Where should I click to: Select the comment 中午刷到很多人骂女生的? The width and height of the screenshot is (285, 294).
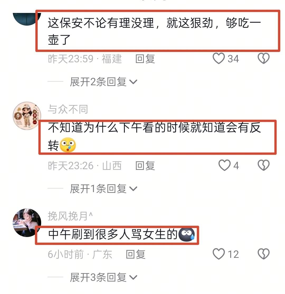(x=121, y=234)
